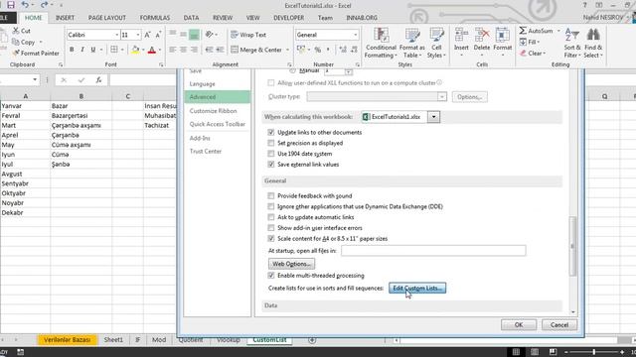Enable Provide feedback with sound
636x357 pixels.
tap(271, 196)
